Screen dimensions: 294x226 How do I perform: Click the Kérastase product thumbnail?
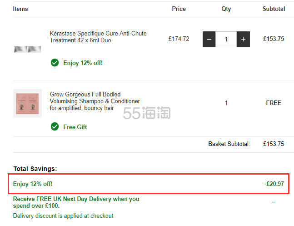(x=27, y=49)
